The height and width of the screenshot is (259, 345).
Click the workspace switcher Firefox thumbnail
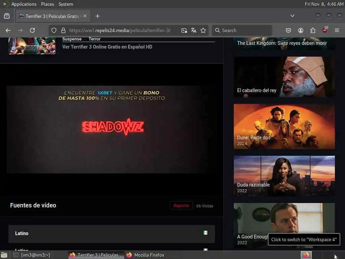(306, 255)
